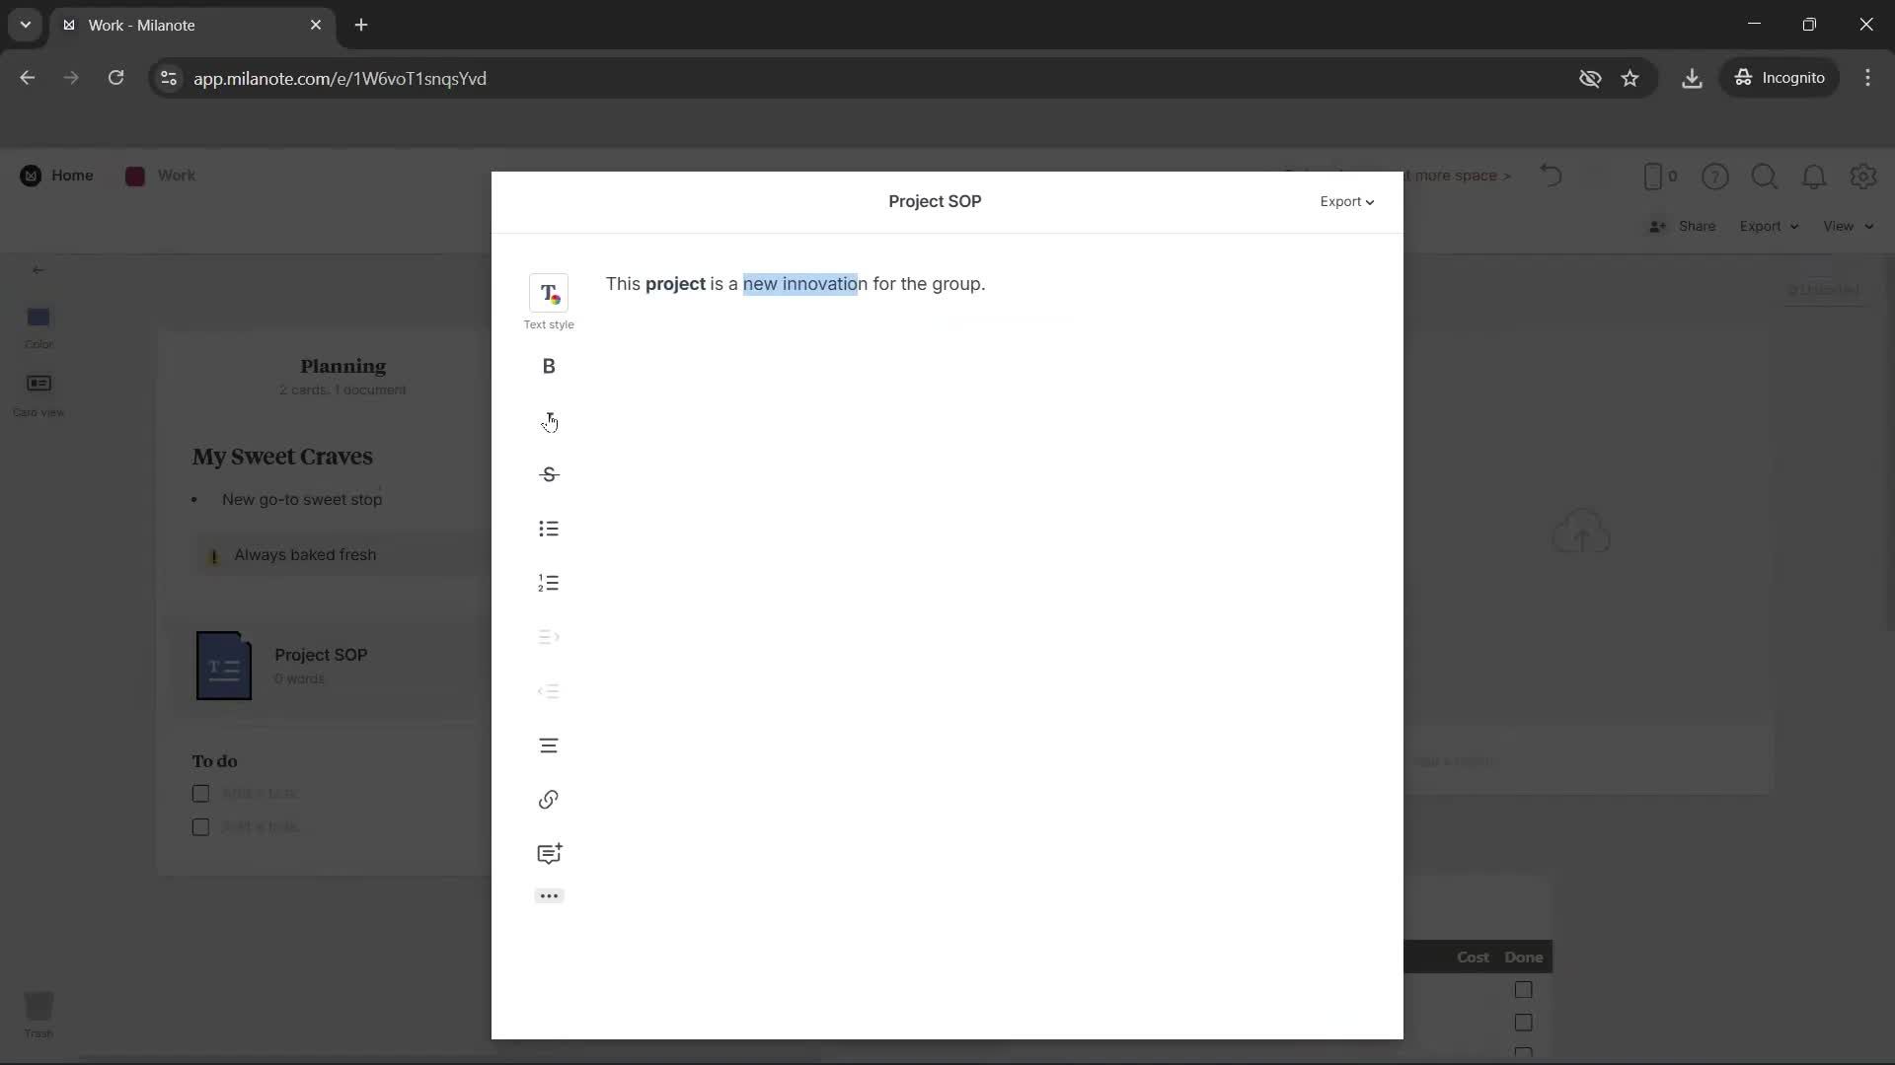
Task: Insert a horizontal divider line
Action: (549, 745)
